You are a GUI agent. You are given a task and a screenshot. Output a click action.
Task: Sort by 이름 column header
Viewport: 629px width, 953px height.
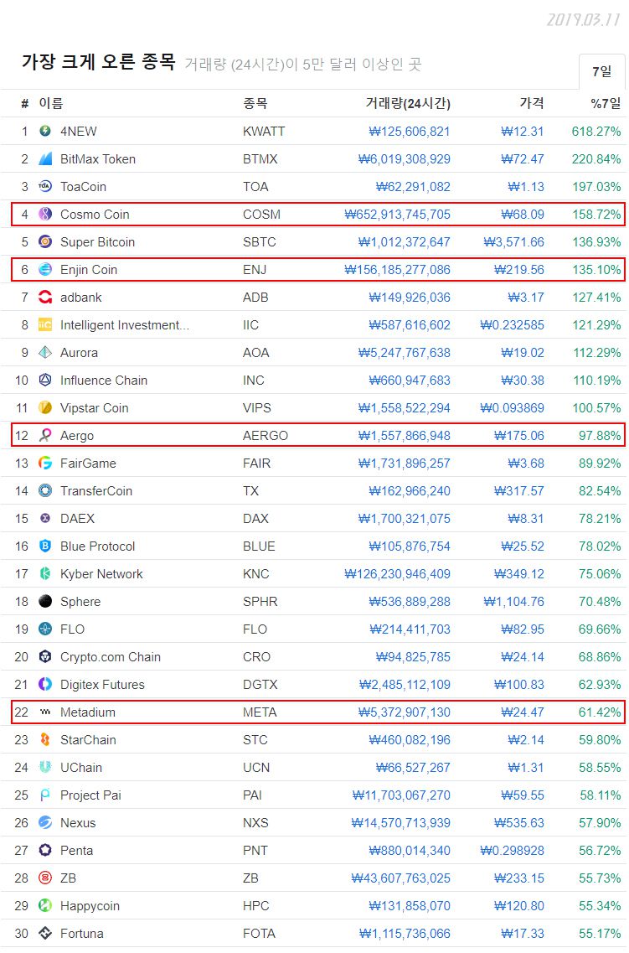click(x=51, y=103)
